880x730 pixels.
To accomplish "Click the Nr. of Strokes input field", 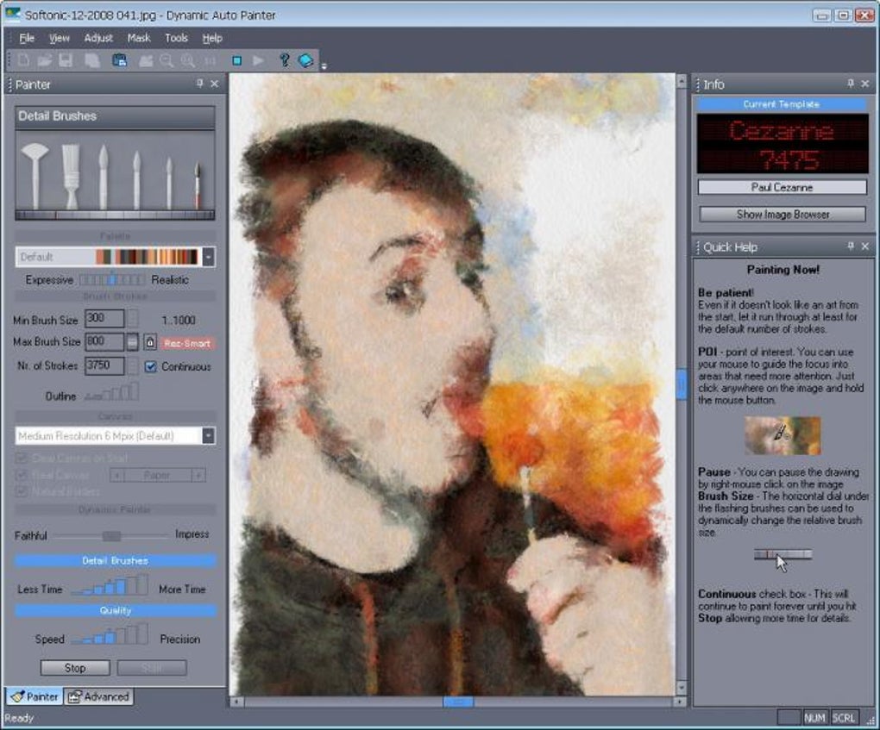I will coord(104,365).
